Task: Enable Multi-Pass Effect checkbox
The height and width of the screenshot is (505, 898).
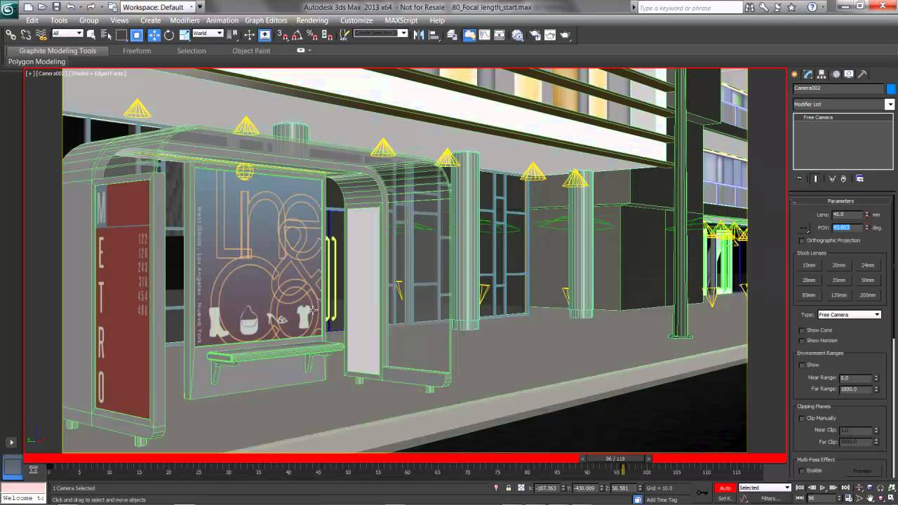Action: click(803, 471)
